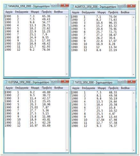Image resolution: width=140 pixels, height=156 pixels.
Task: Click value 76.37 in TATOI window
Action: click(113, 126)
